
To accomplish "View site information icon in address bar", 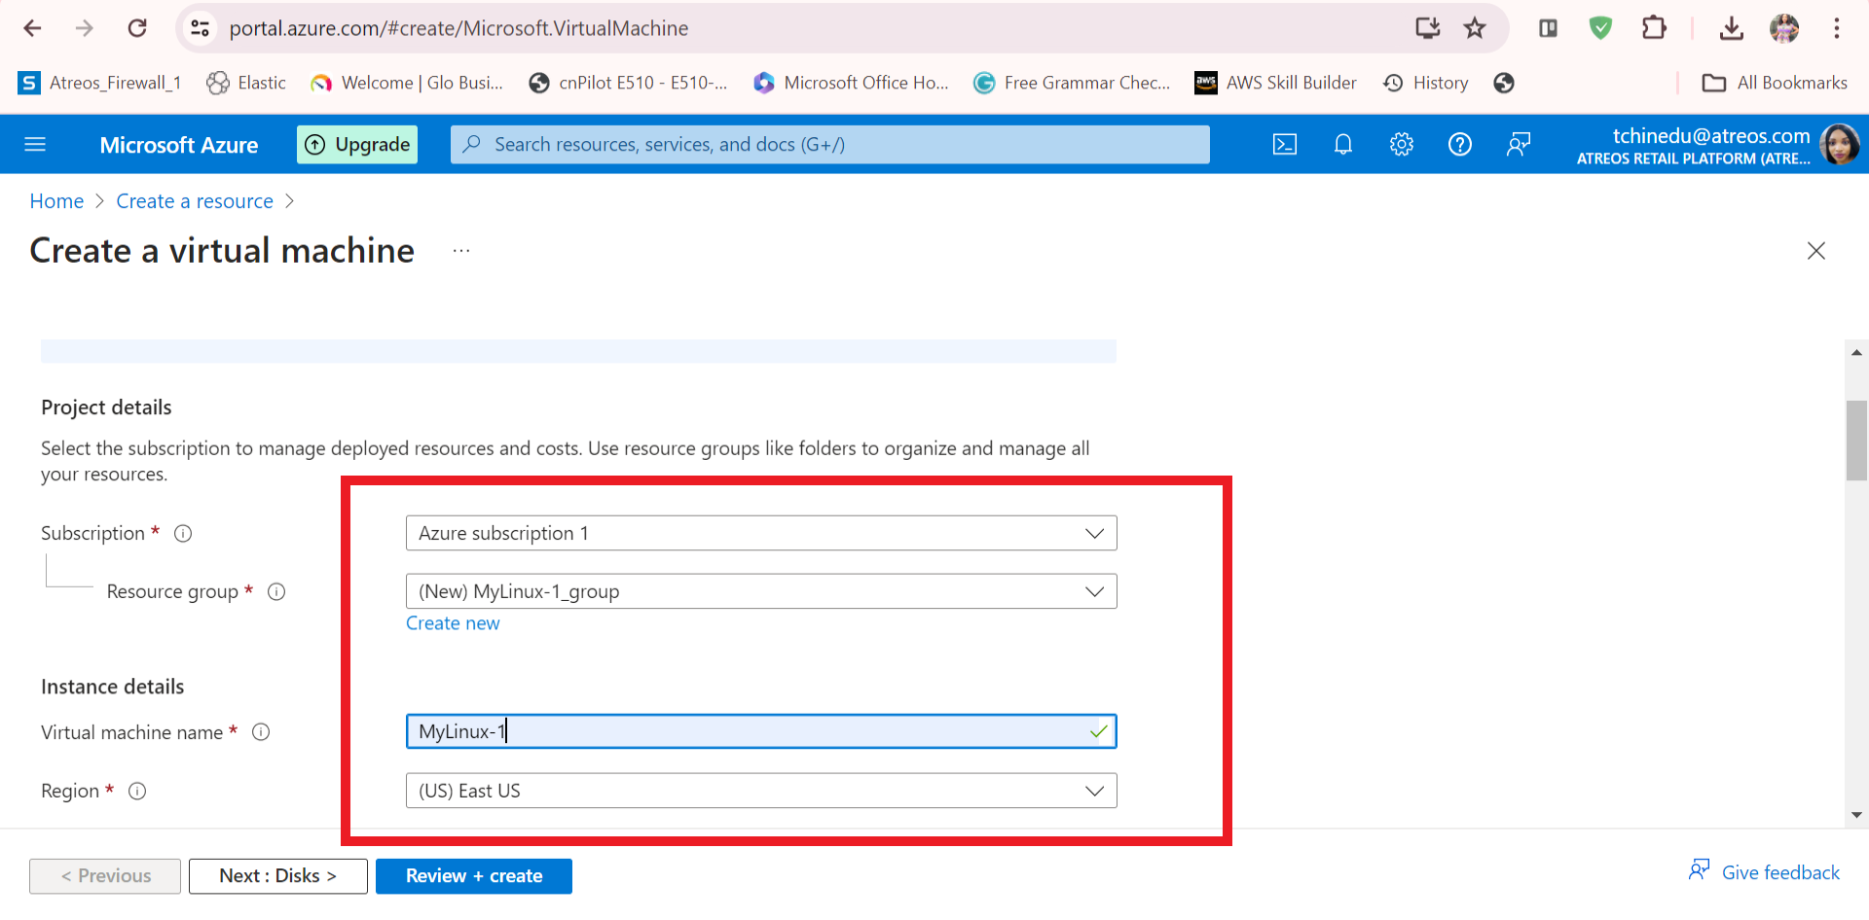I will (x=201, y=28).
